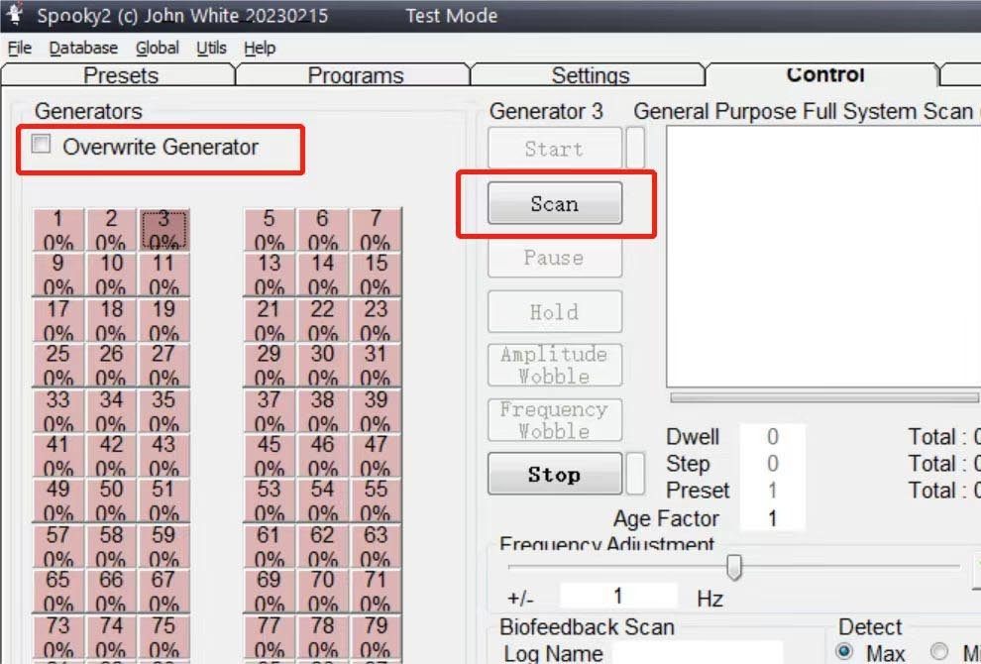This screenshot has height=664, width=981.
Task: Open the Database menu
Action: [83, 49]
